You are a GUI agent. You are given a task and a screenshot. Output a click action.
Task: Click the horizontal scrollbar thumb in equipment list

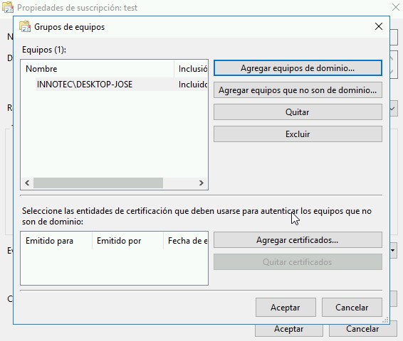(98, 183)
